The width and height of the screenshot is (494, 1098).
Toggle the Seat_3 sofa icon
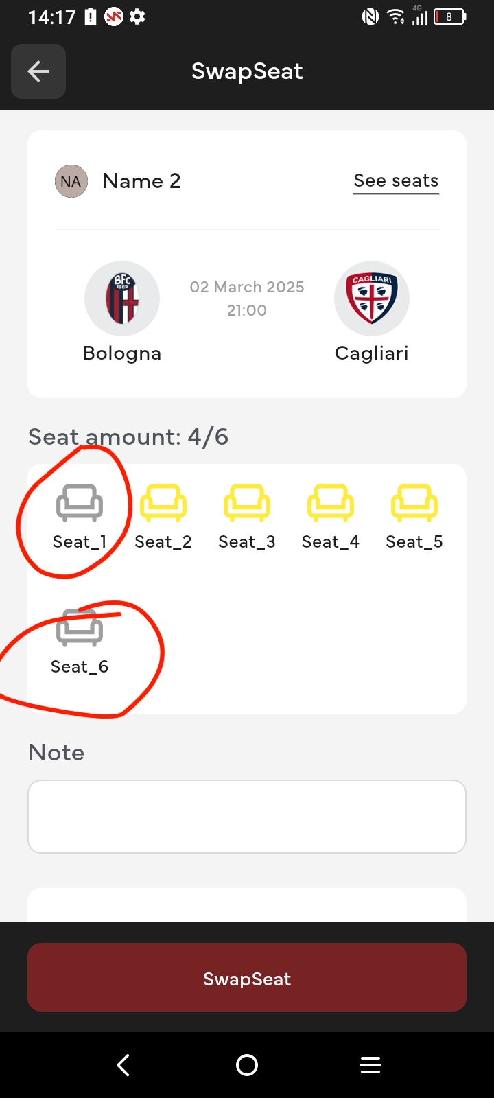(247, 503)
